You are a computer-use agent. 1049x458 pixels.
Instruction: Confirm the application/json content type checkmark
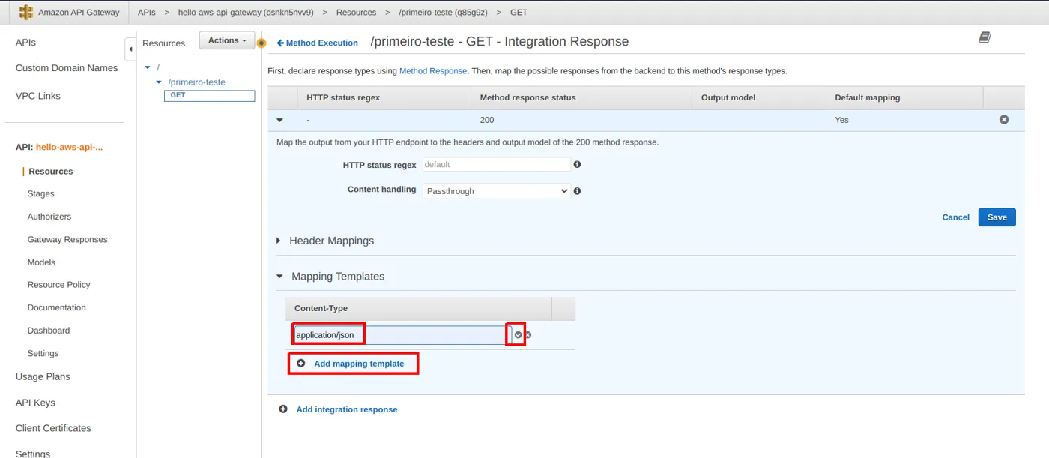(x=518, y=335)
